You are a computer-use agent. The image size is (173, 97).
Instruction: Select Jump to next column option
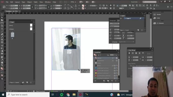143,53
